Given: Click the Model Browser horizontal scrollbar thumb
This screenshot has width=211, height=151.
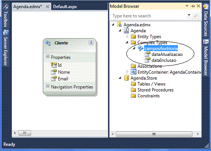Looking at the screenshot, I should point(154,134).
